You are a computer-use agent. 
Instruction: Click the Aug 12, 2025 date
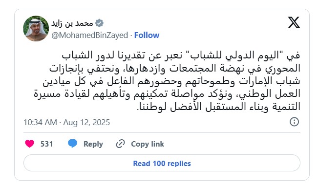[x=86, y=123]
